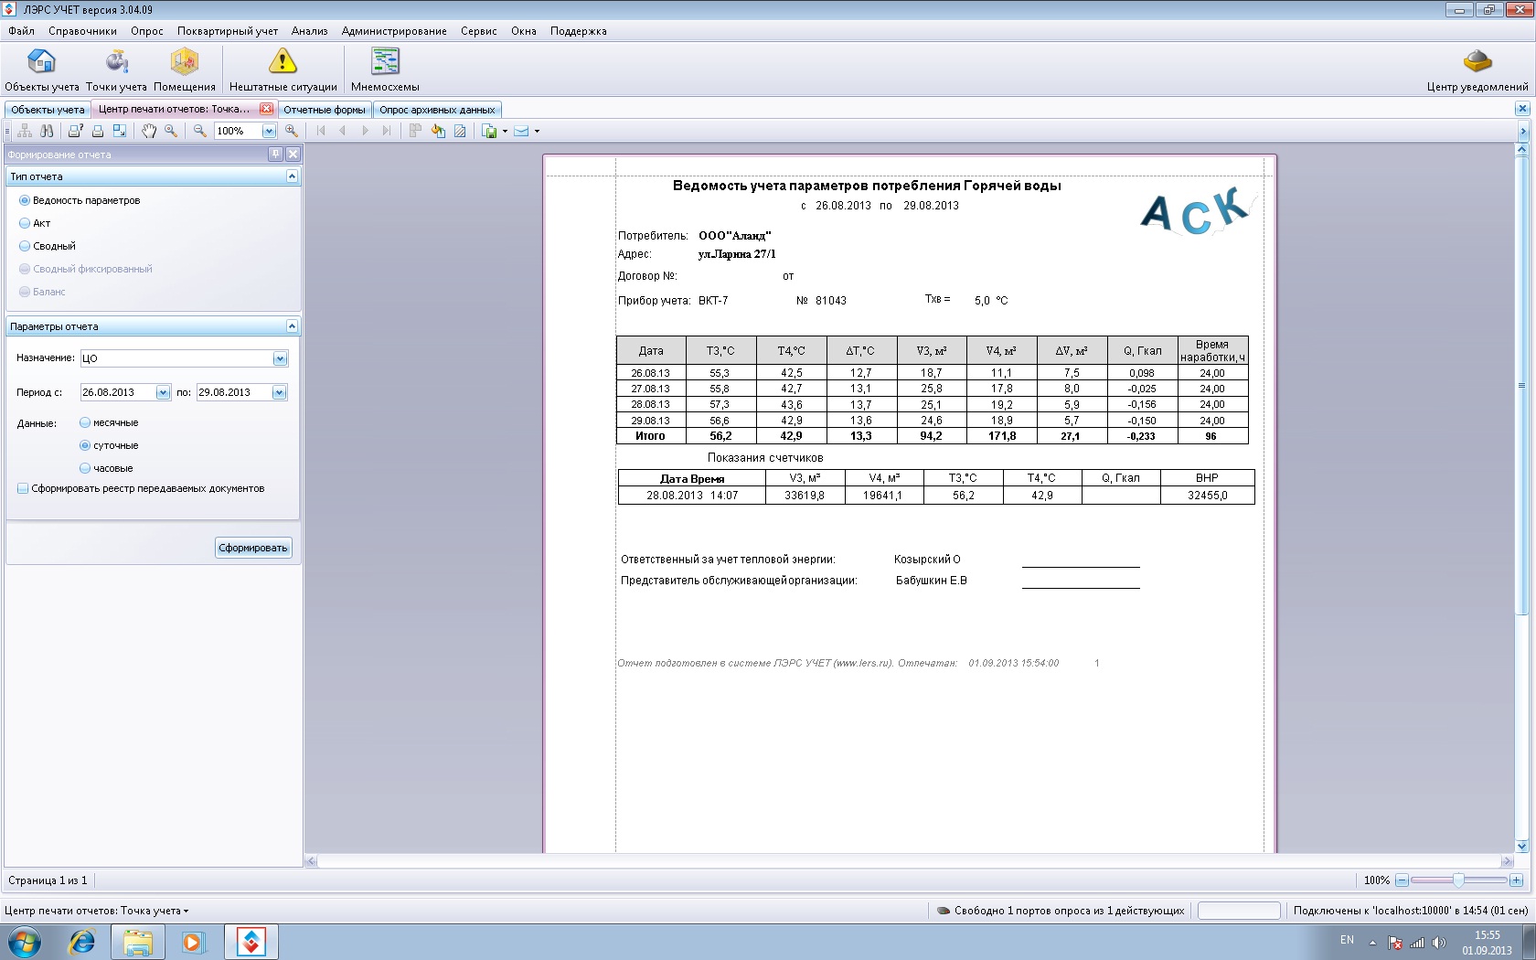Click the binoculars search icon
Image resolution: width=1536 pixels, height=960 pixels.
pyautogui.click(x=47, y=131)
